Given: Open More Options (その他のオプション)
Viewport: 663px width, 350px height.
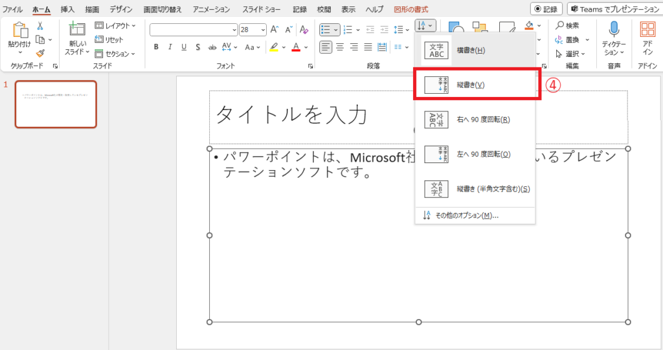Looking at the screenshot, I should pos(475,215).
